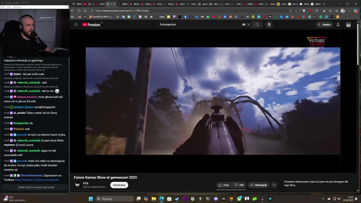361x203 pixels.
Task: Open the twitter.com/borysniespielak link in chat
Action: pyautogui.click(x=37, y=180)
